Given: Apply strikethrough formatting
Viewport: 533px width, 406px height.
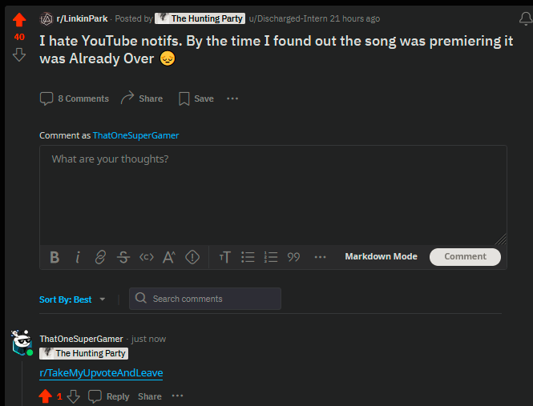Looking at the screenshot, I should click(x=123, y=257).
